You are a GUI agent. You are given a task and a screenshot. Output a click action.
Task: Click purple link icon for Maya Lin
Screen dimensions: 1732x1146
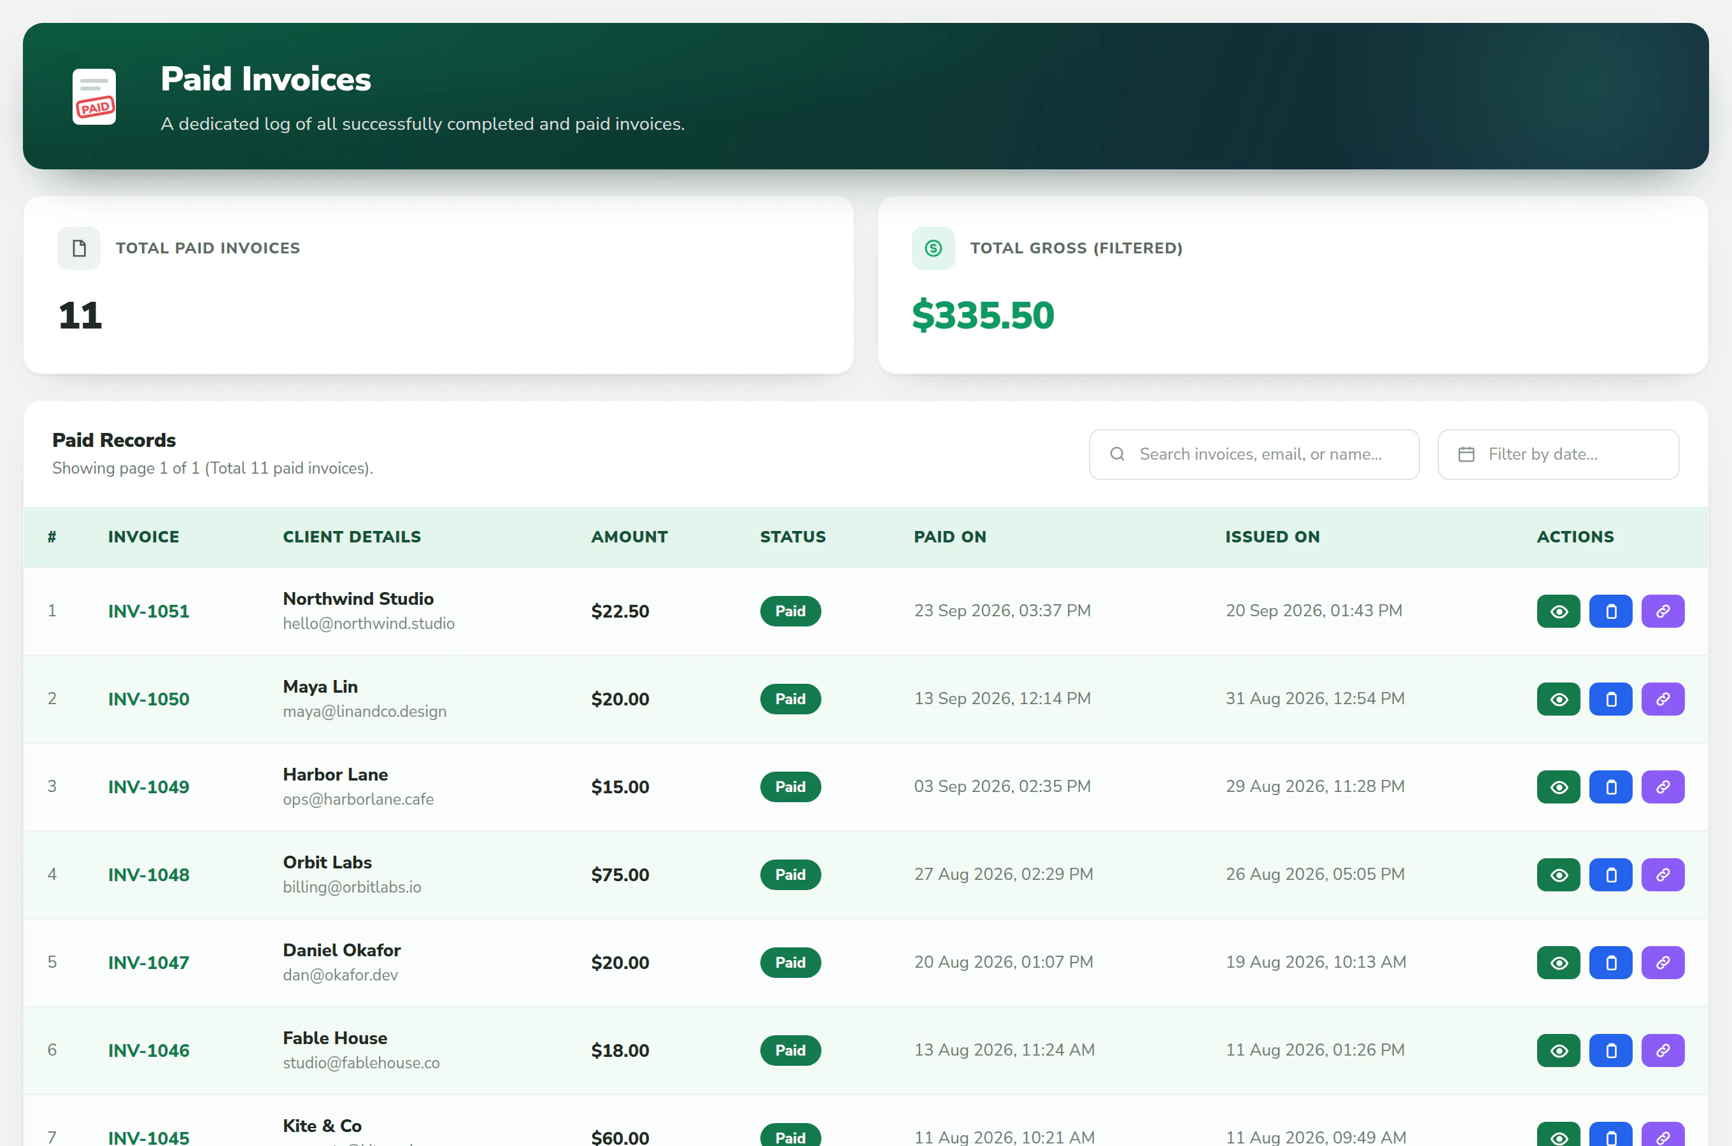pyautogui.click(x=1663, y=698)
